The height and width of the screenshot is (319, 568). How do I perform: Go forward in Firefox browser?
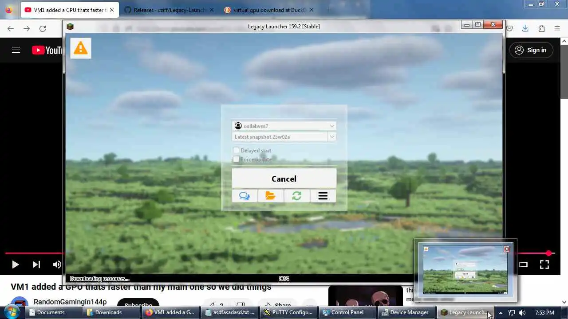pos(27,28)
